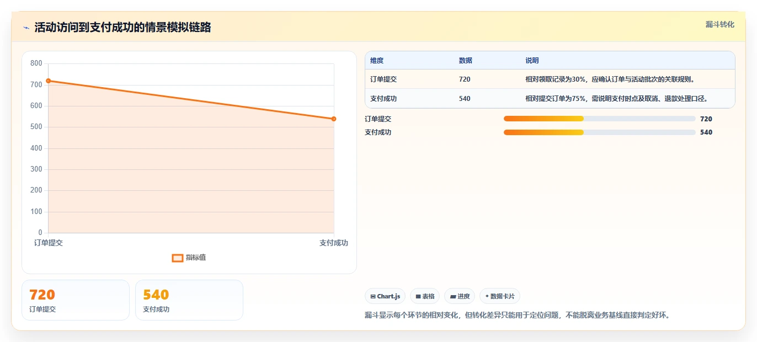The image size is (757, 342).
Task: Select the 720 订单提交 data card
Action: click(76, 300)
